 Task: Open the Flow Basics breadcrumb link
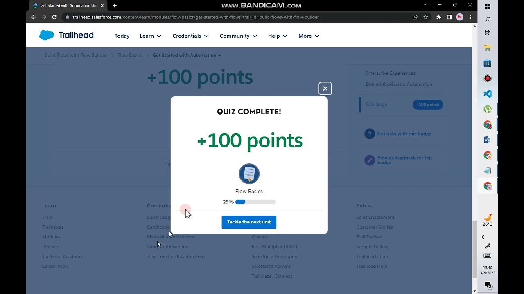click(x=129, y=55)
